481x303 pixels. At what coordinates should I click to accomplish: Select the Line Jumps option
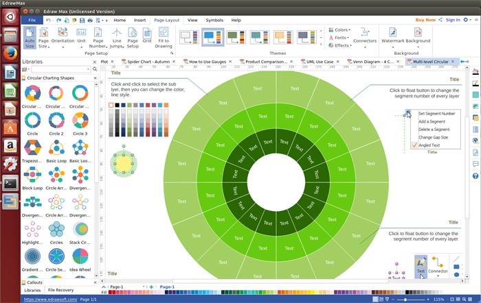tap(117, 37)
